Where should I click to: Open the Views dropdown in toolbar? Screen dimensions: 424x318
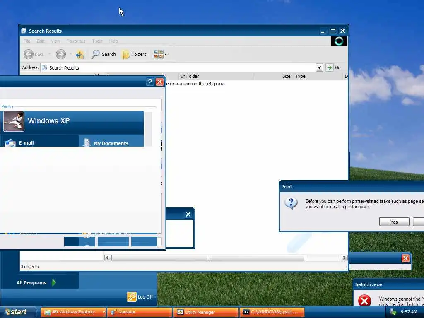tap(160, 54)
